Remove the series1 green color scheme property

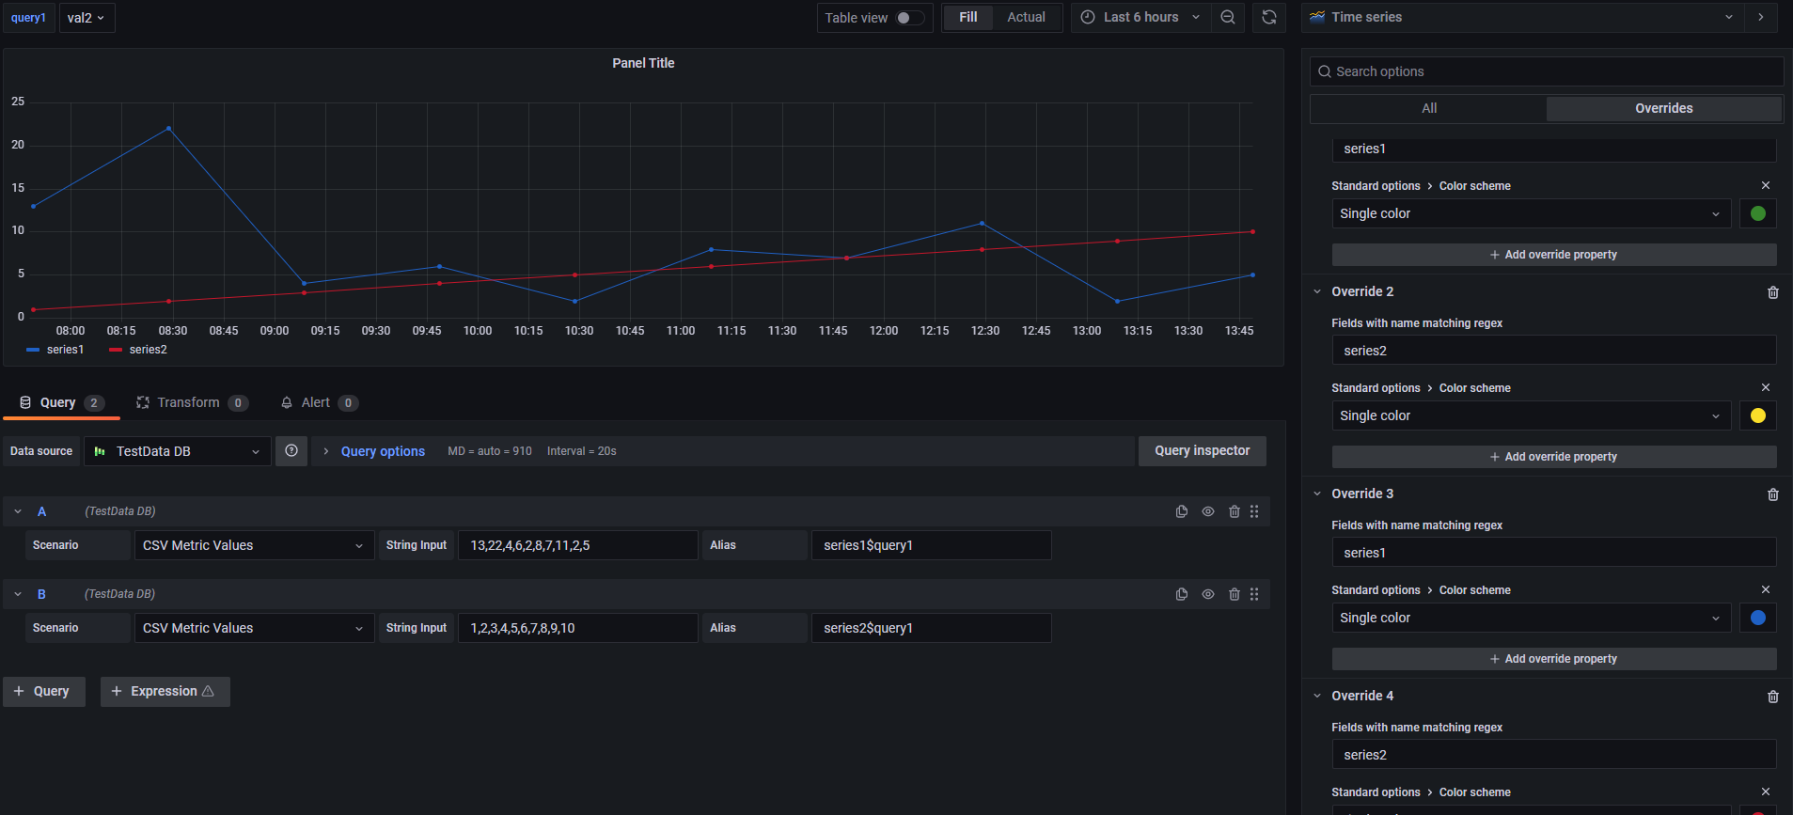click(1766, 185)
